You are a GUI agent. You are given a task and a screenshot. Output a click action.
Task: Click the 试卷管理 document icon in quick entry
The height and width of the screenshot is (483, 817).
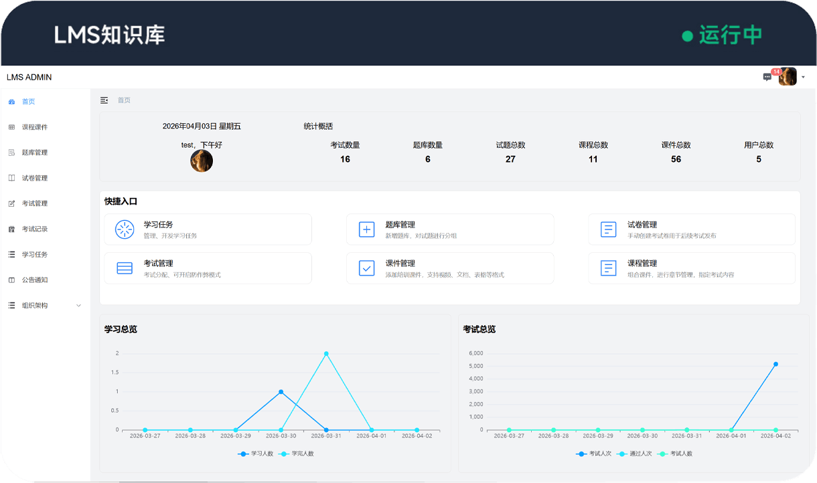(x=608, y=229)
